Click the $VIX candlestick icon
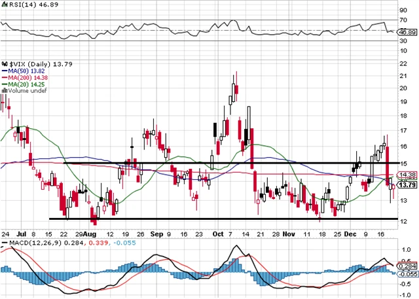This screenshot has width=419, height=299. pos(5,63)
